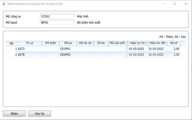Maximize the dialog window
Image resolution: width=192 pixels, height=120 pixels.
(x=175, y=4)
